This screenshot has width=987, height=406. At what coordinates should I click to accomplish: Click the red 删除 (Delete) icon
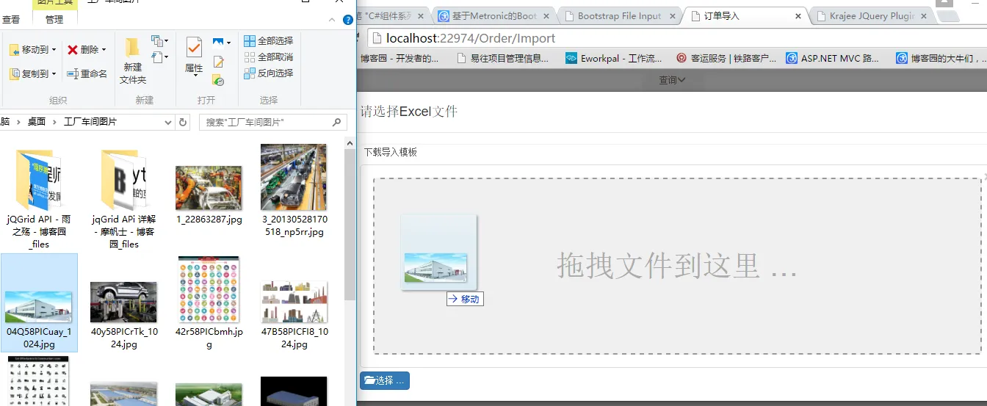coord(73,50)
